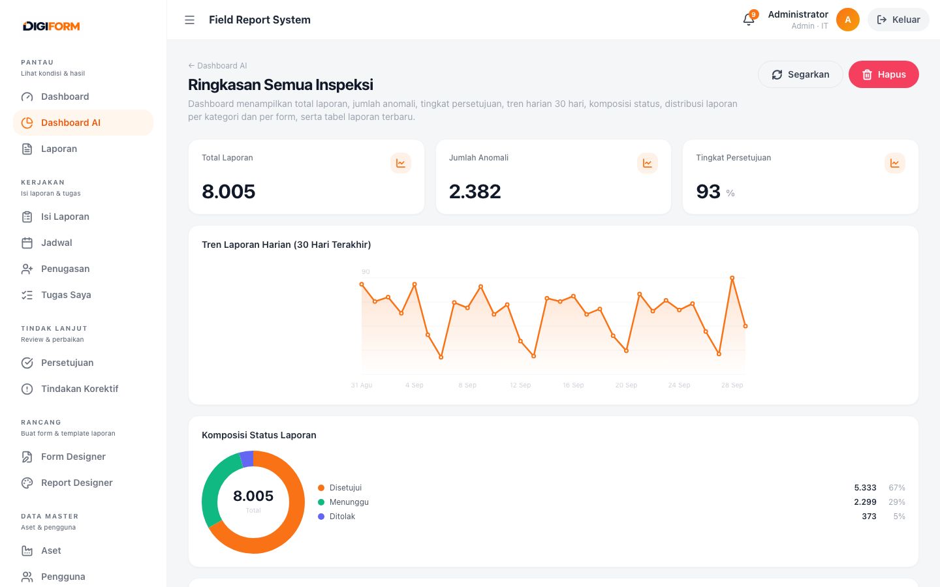Click the red Hapus button
The width and height of the screenshot is (940, 587).
884,74
